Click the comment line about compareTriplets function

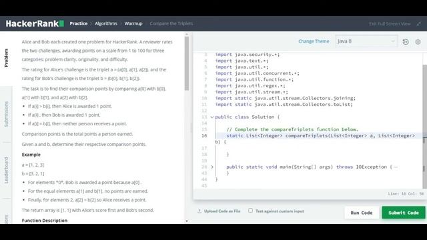point(292,129)
